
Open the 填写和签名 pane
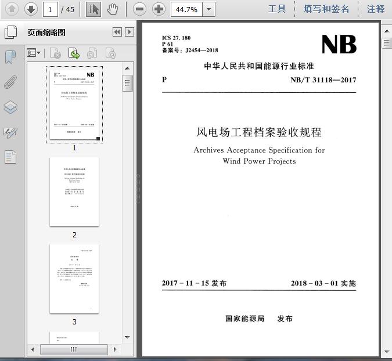click(x=326, y=9)
